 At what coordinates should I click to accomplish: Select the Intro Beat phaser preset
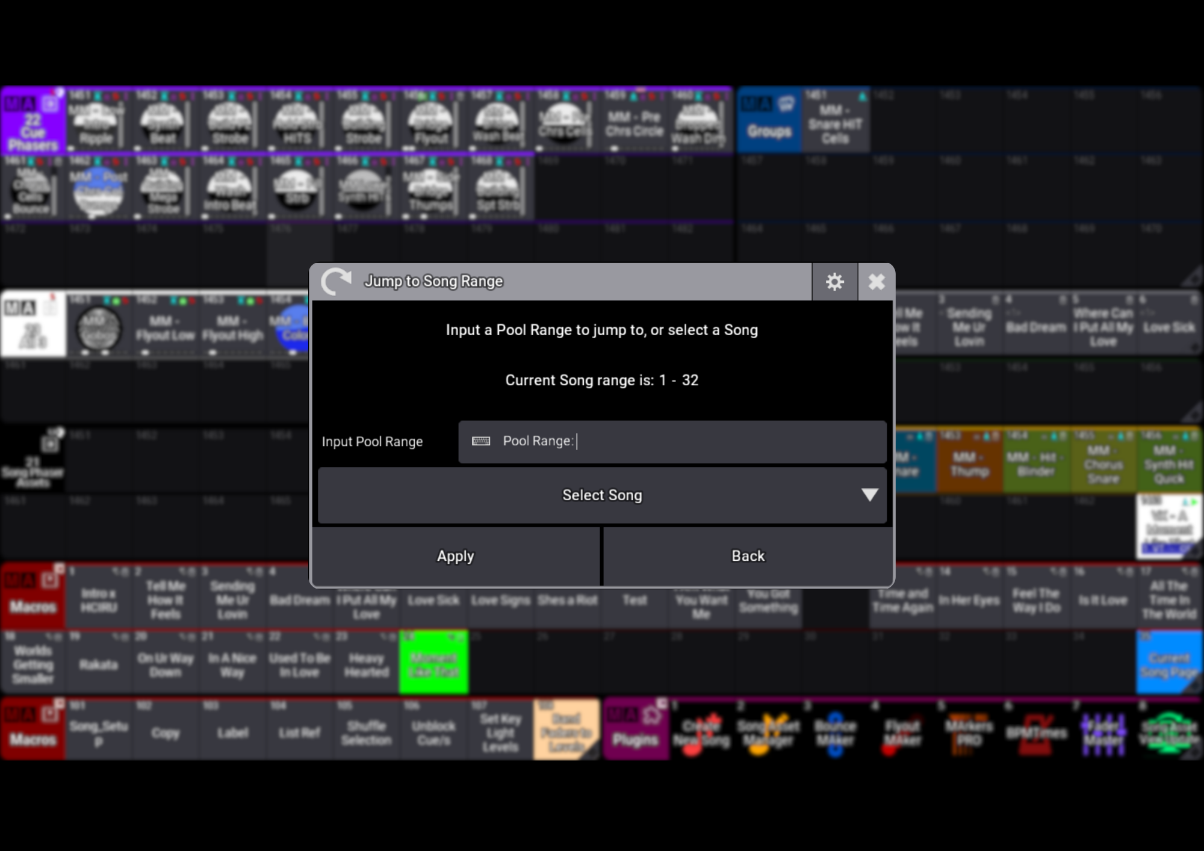coord(230,187)
